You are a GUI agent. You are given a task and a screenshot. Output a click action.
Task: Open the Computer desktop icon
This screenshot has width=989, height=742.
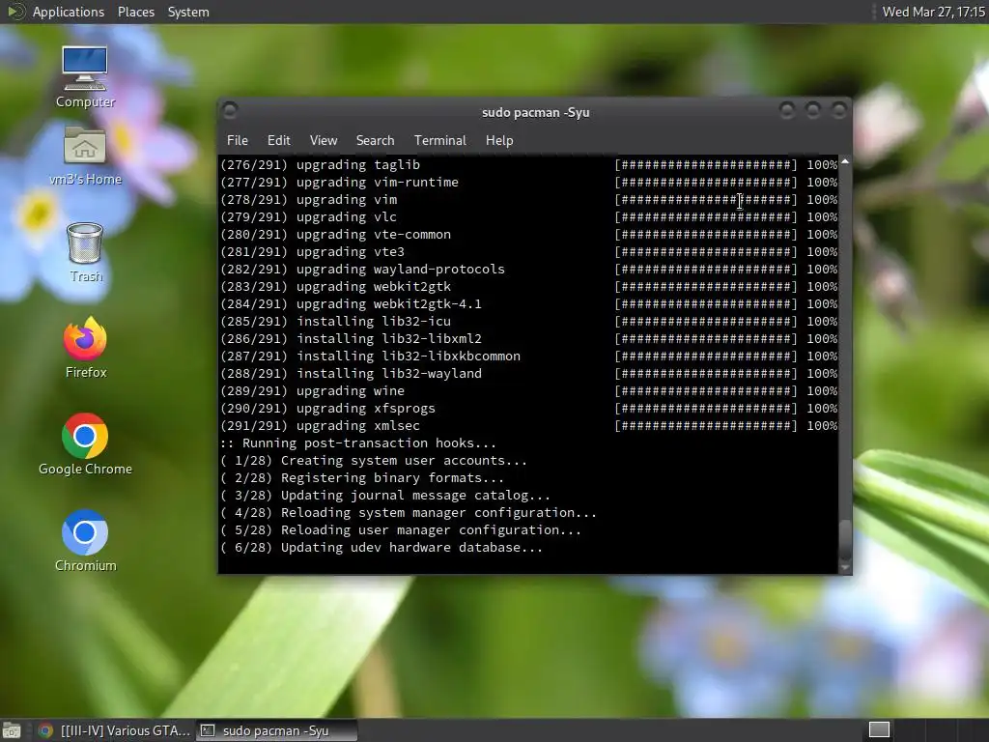[85, 76]
